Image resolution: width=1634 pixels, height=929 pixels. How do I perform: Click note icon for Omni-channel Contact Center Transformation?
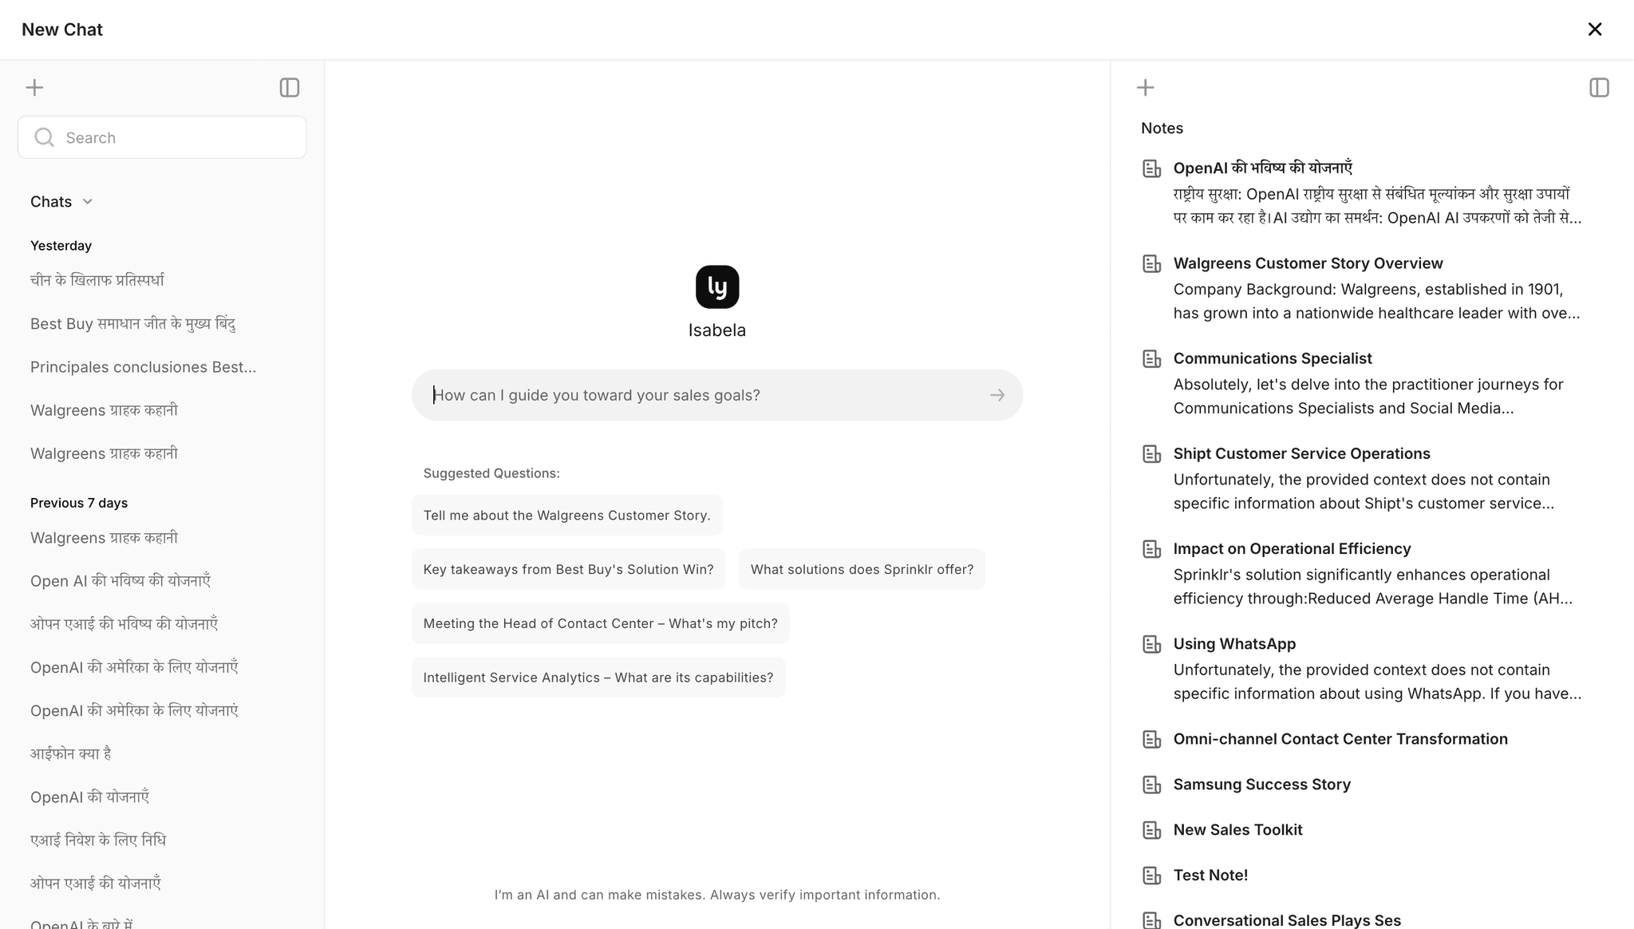tap(1151, 739)
